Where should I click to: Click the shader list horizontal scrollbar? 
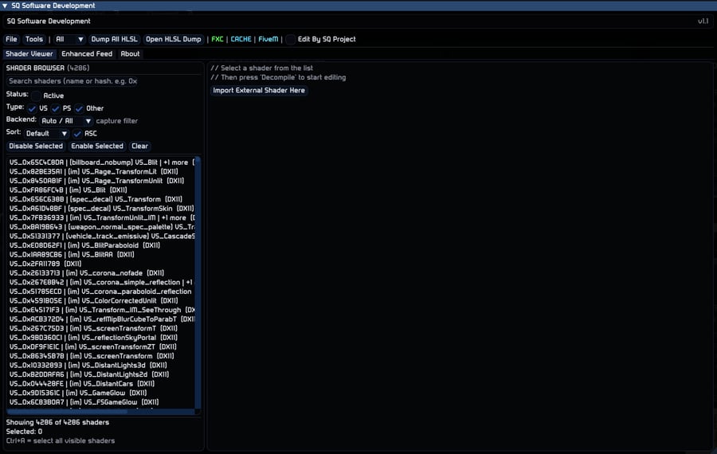[x=101, y=412]
